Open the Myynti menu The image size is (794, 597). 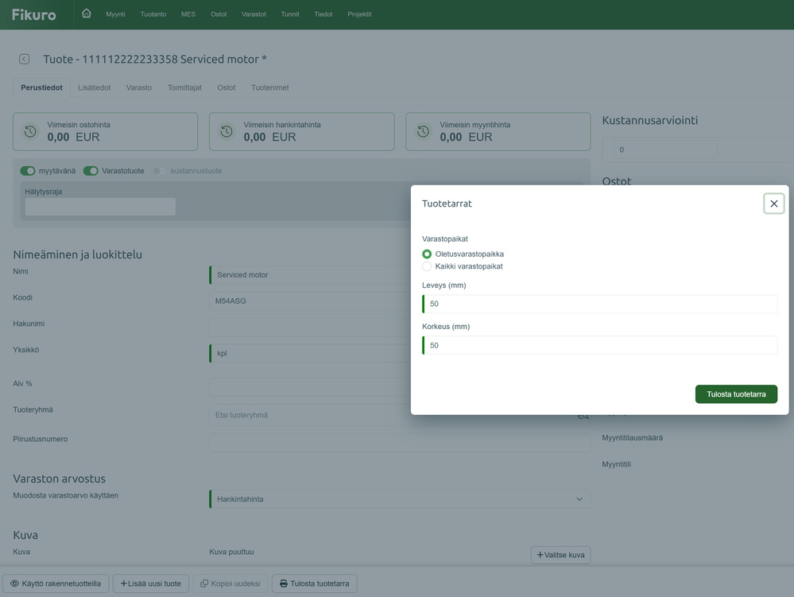click(115, 14)
